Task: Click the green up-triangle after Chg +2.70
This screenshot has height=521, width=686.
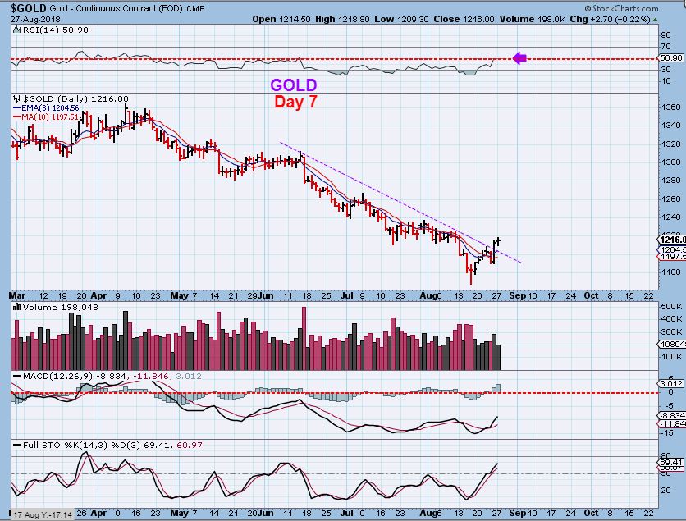Action: pos(655,19)
